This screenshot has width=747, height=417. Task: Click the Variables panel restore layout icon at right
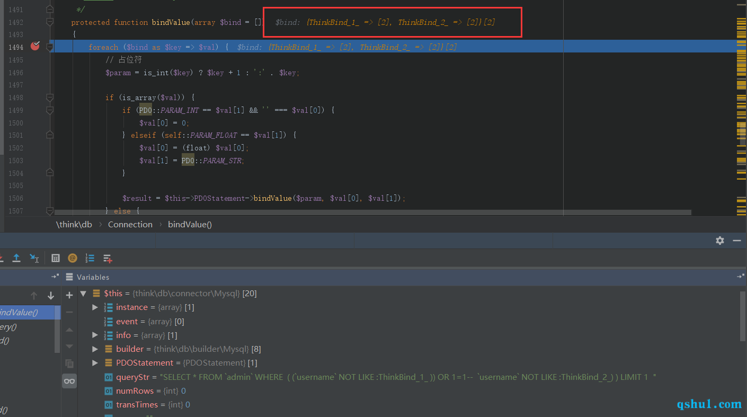click(741, 277)
